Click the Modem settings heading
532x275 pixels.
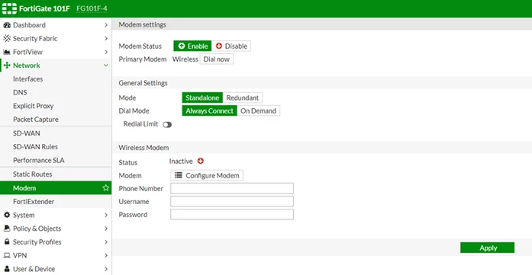(x=142, y=24)
